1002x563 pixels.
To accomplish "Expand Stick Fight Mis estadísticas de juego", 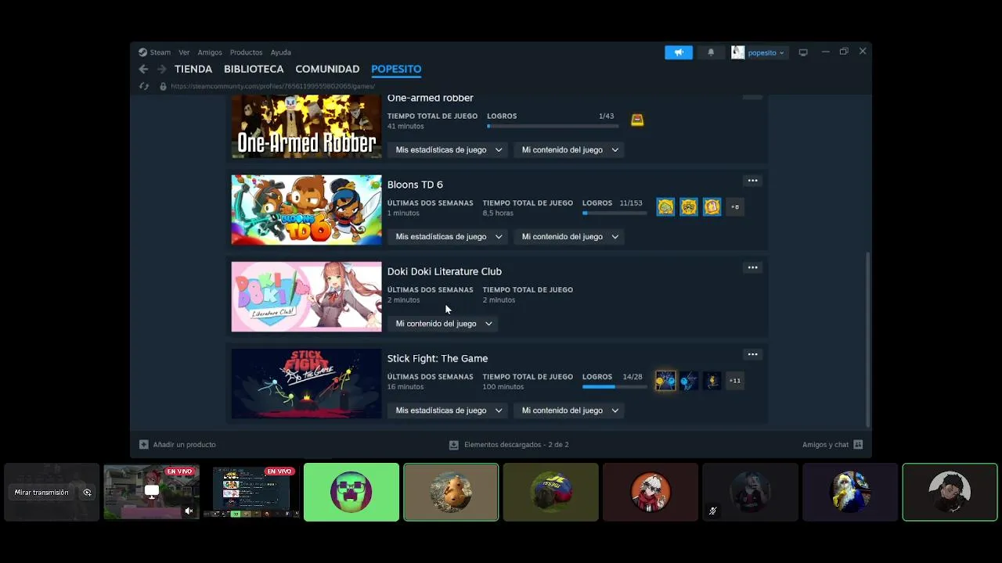I will point(449,410).
